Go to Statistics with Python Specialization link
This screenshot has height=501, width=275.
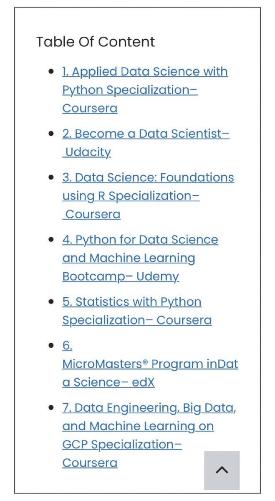point(137,311)
